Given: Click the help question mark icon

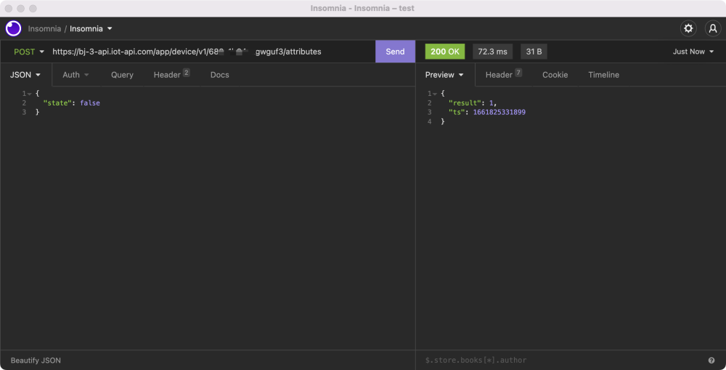Looking at the screenshot, I should tap(711, 361).
